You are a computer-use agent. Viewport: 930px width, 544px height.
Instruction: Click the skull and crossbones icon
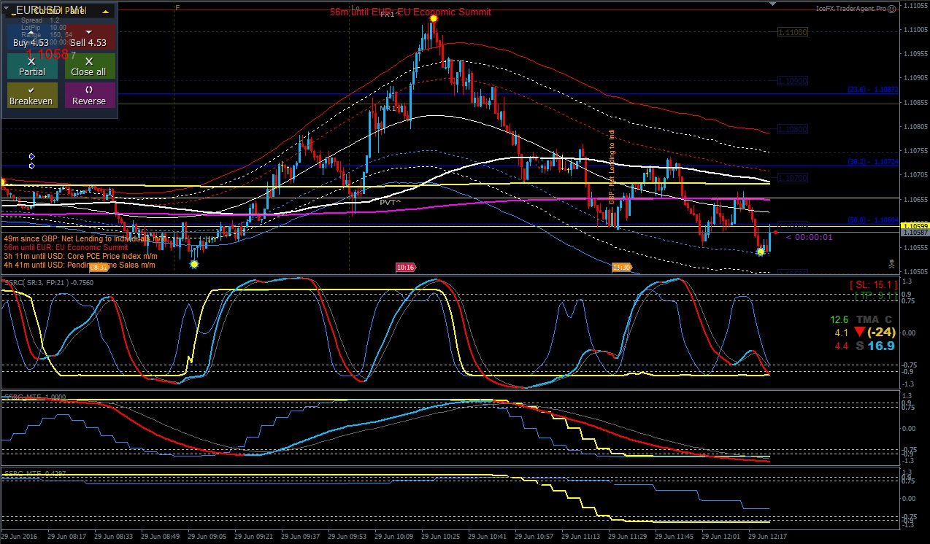[x=891, y=263]
